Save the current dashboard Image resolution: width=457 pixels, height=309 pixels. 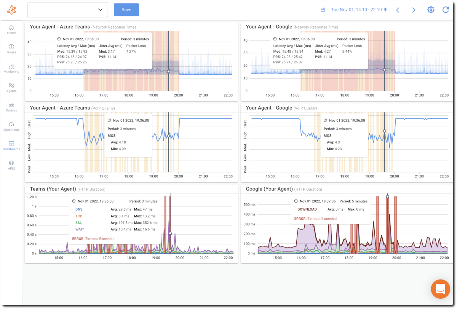tap(126, 9)
